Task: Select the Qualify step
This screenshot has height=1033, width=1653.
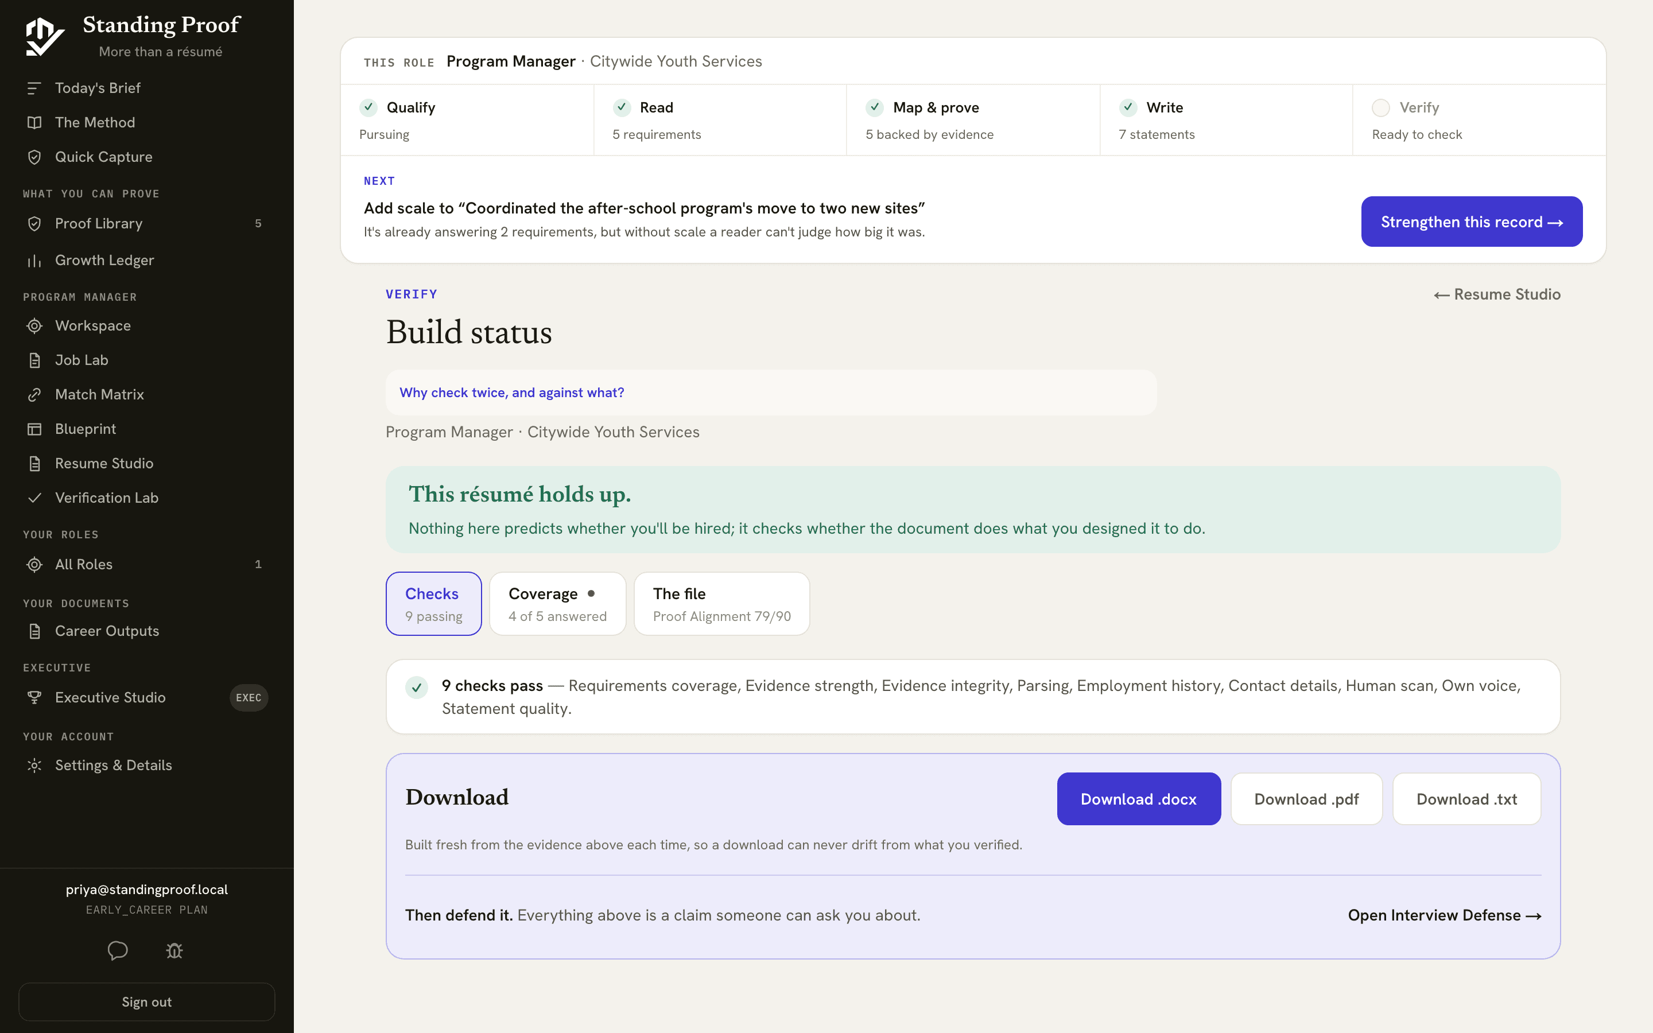Action: (x=467, y=121)
